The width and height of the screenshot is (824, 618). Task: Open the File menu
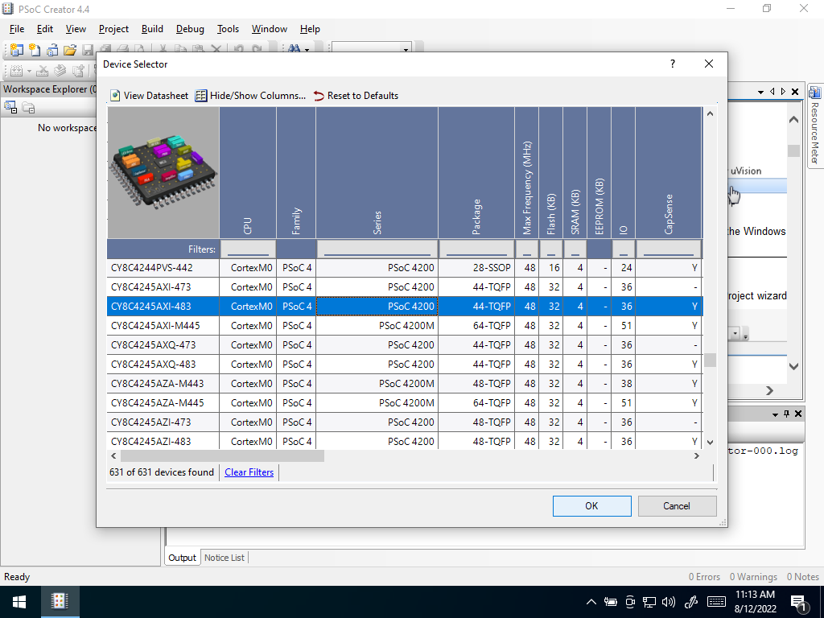pos(17,29)
